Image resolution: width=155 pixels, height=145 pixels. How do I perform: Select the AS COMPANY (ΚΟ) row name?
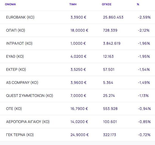(x=22, y=83)
